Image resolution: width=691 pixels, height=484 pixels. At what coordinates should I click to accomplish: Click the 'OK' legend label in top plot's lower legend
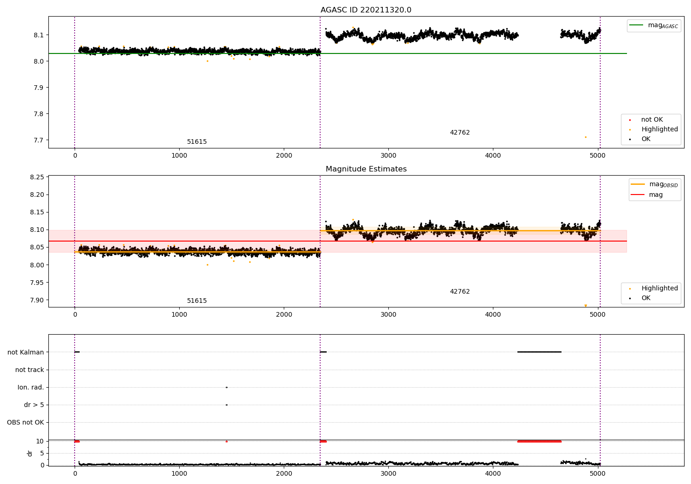tap(646, 139)
